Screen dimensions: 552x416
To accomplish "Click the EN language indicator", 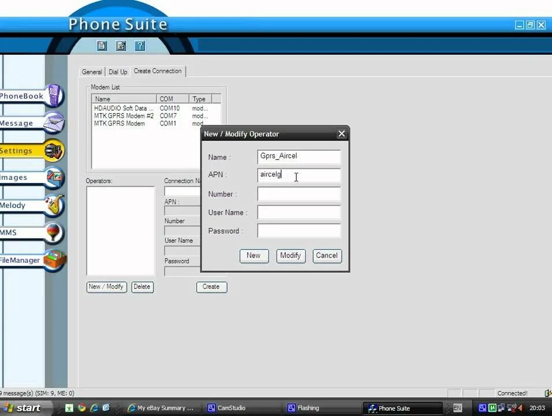I will click(457, 408).
